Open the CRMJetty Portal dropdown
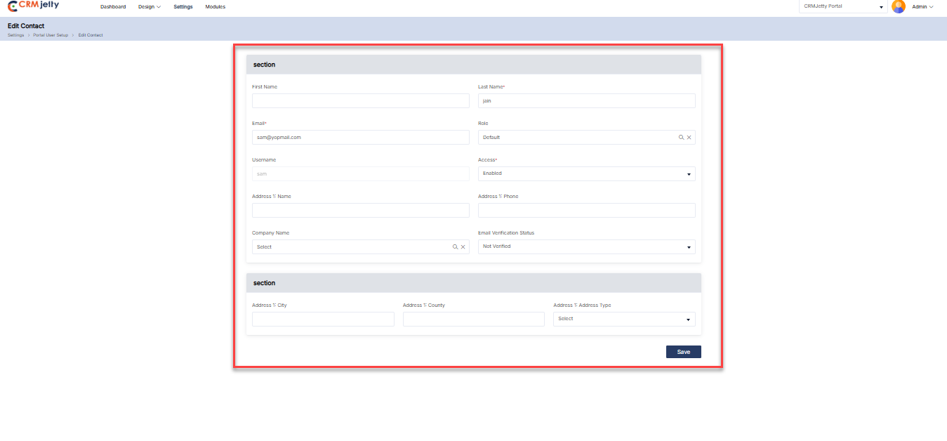The height and width of the screenshot is (441, 947). pos(842,6)
